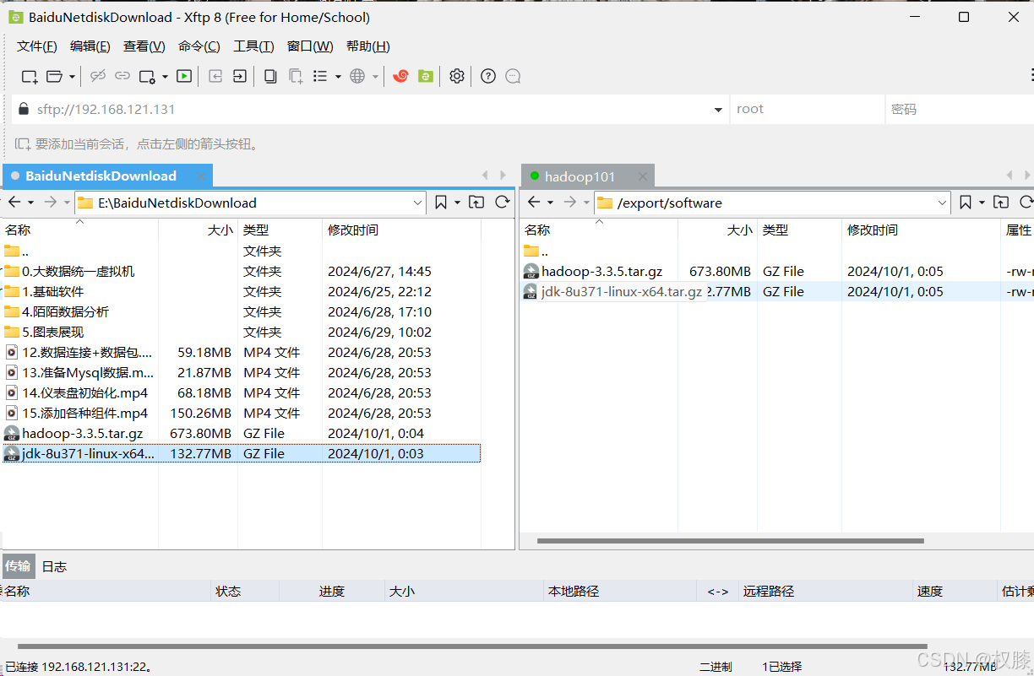Click the globe encoding icon
Screen dimensions: 1034x676
coord(357,76)
